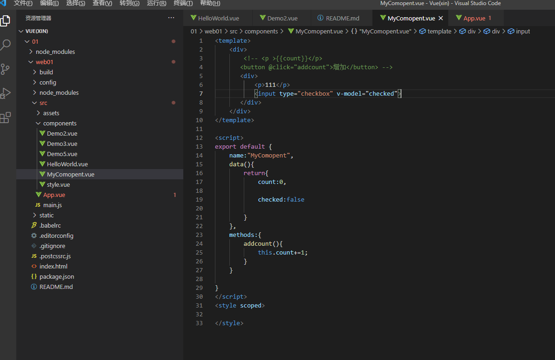The width and height of the screenshot is (555, 360).
Task: Collapse the VUE(XIN) workspace root
Action: pyautogui.click(x=21, y=31)
